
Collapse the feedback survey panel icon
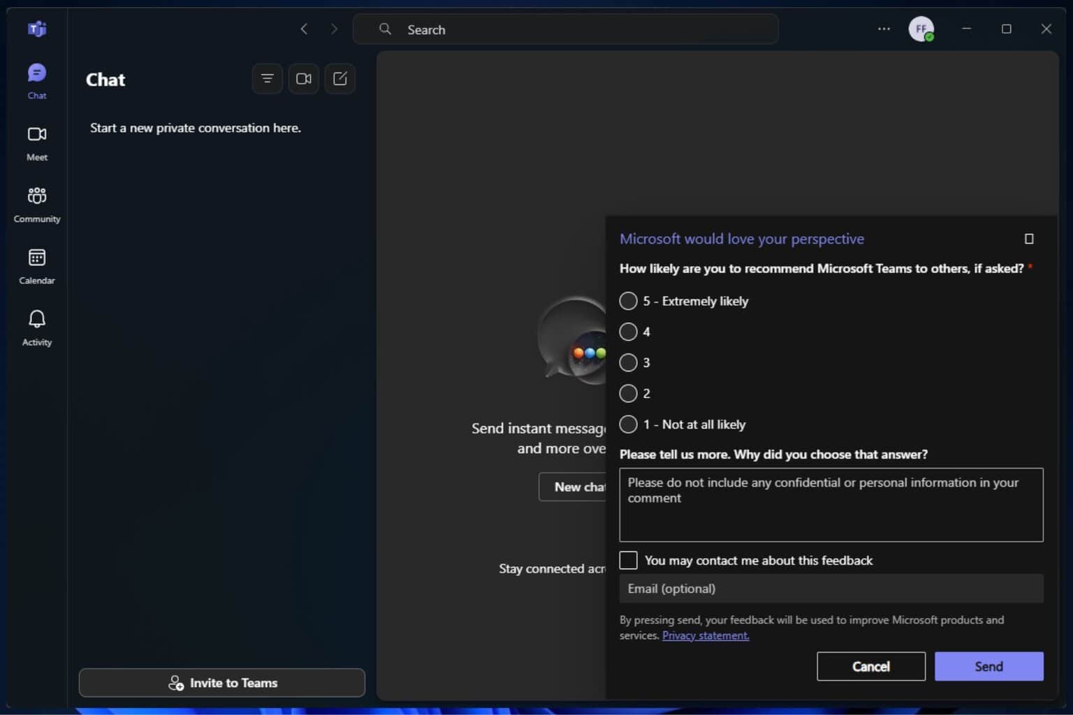1029,239
